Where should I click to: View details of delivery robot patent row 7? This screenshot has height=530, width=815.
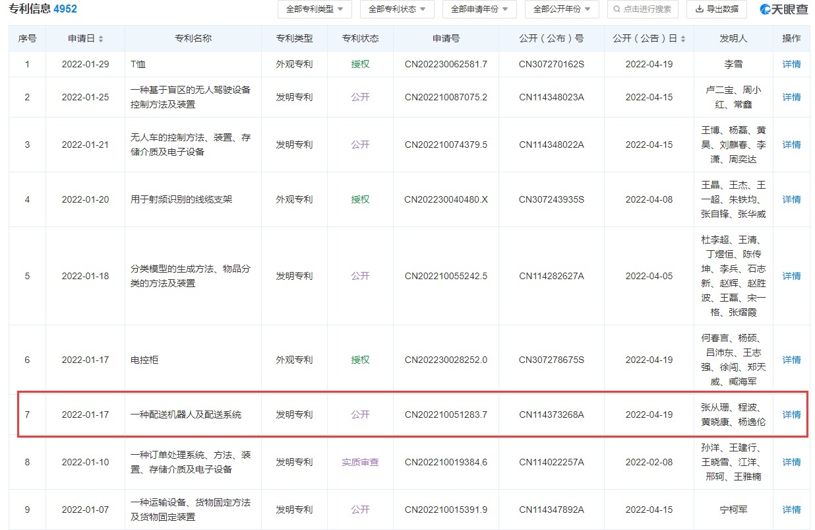[x=791, y=414]
